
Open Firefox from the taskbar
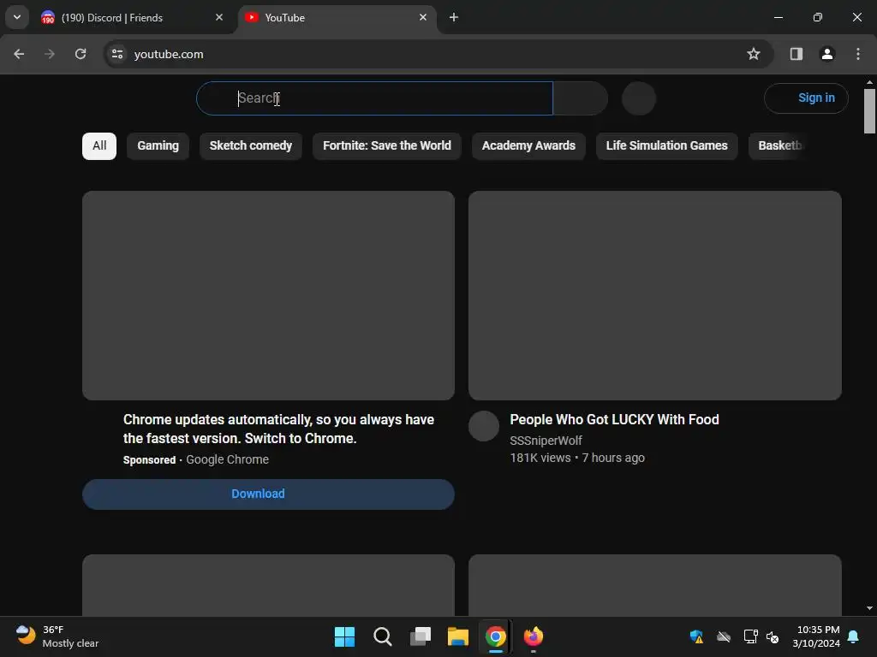coord(533,636)
